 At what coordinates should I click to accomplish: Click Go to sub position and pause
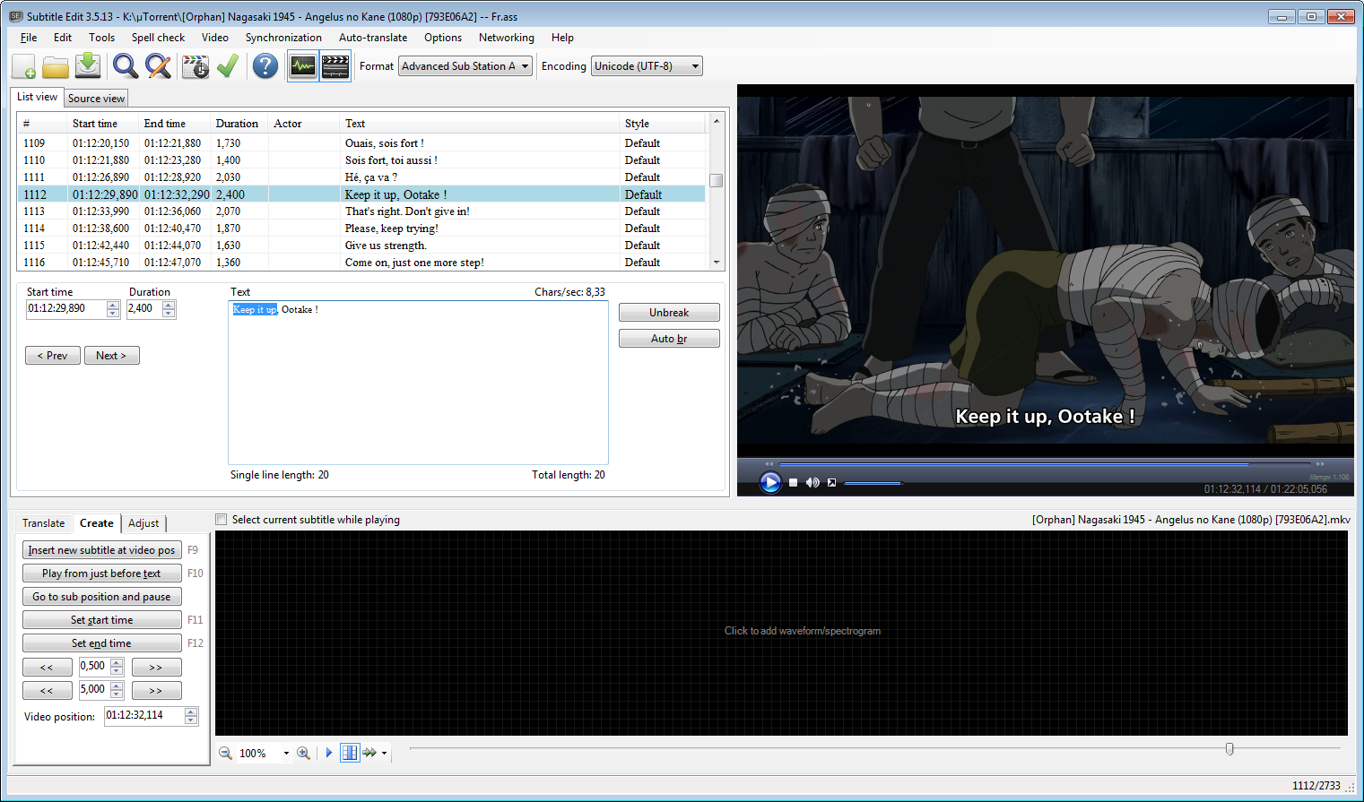(102, 597)
